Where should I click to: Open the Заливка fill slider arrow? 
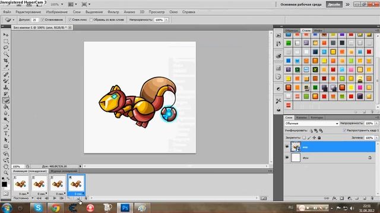(x=376, y=138)
